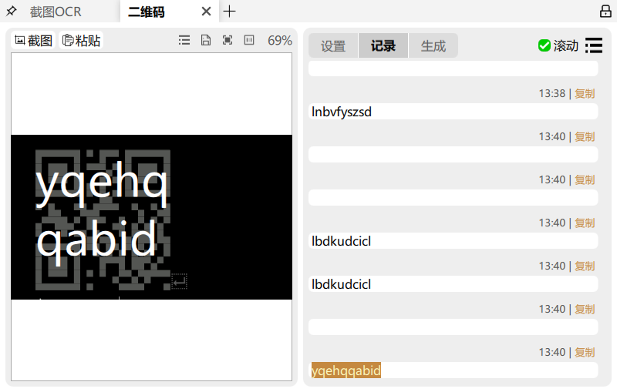Click the fit-to-window icon

pyautogui.click(x=228, y=40)
